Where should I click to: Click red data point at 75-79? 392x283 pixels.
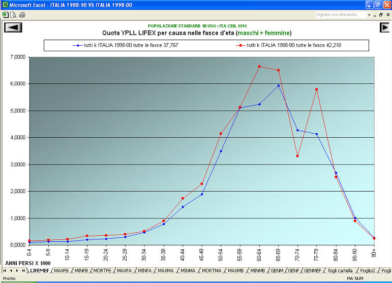pyautogui.click(x=317, y=89)
